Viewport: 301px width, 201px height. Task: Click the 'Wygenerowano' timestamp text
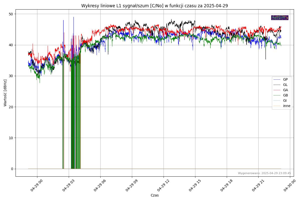coord(264,173)
